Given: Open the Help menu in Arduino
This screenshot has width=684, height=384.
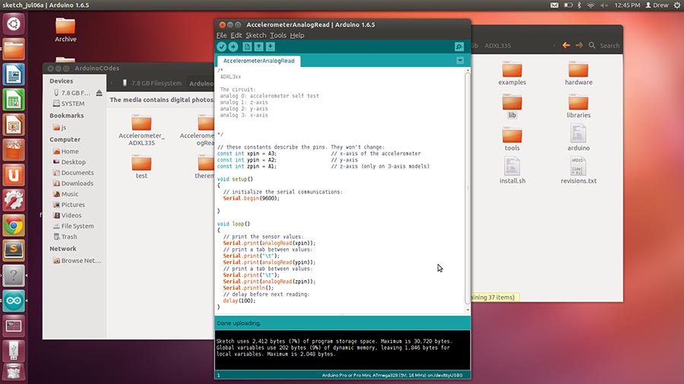Looking at the screenshot, I should click(x=297, y=35).
